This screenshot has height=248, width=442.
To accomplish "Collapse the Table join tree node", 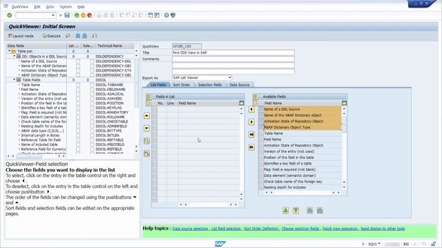I will pyautogui.click(x=9, y=51).
